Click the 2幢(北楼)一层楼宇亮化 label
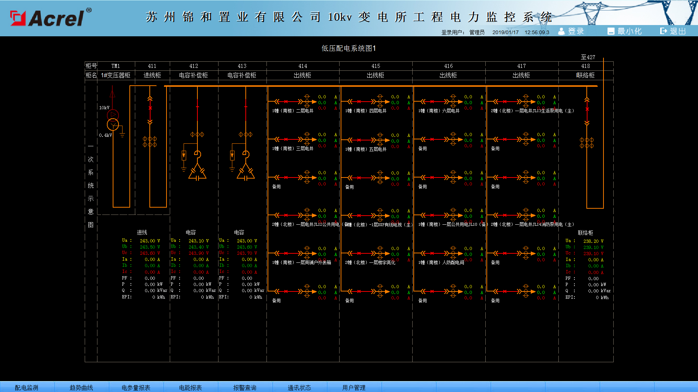This screenshot has height=392, width=698. 370,262
